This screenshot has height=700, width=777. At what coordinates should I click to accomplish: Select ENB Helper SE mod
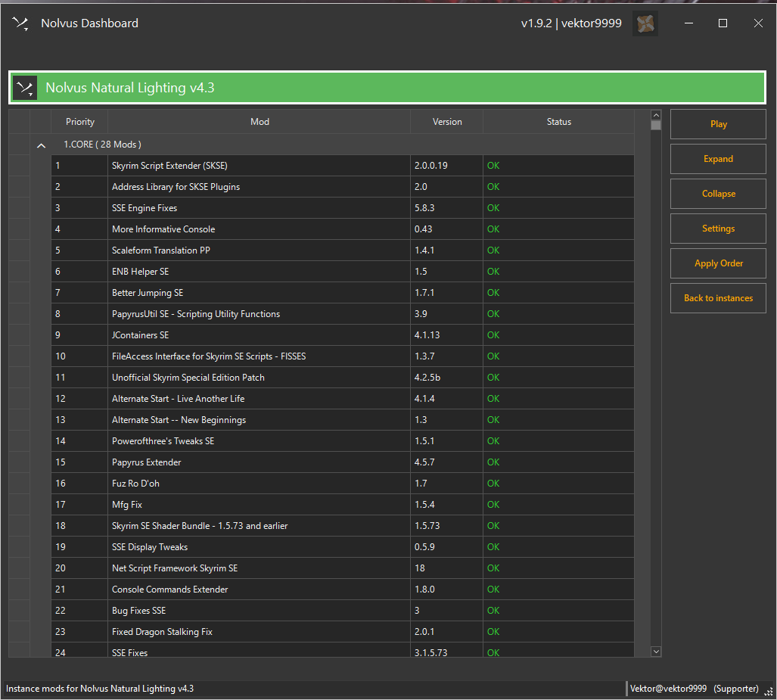click(x=343, y=272)
